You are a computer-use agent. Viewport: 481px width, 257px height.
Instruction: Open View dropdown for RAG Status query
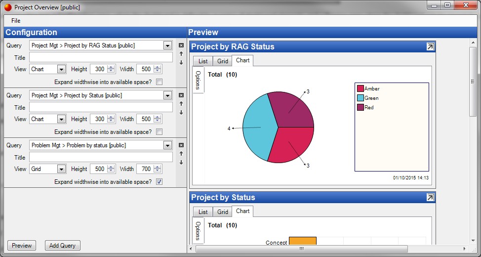coord(62,69)
